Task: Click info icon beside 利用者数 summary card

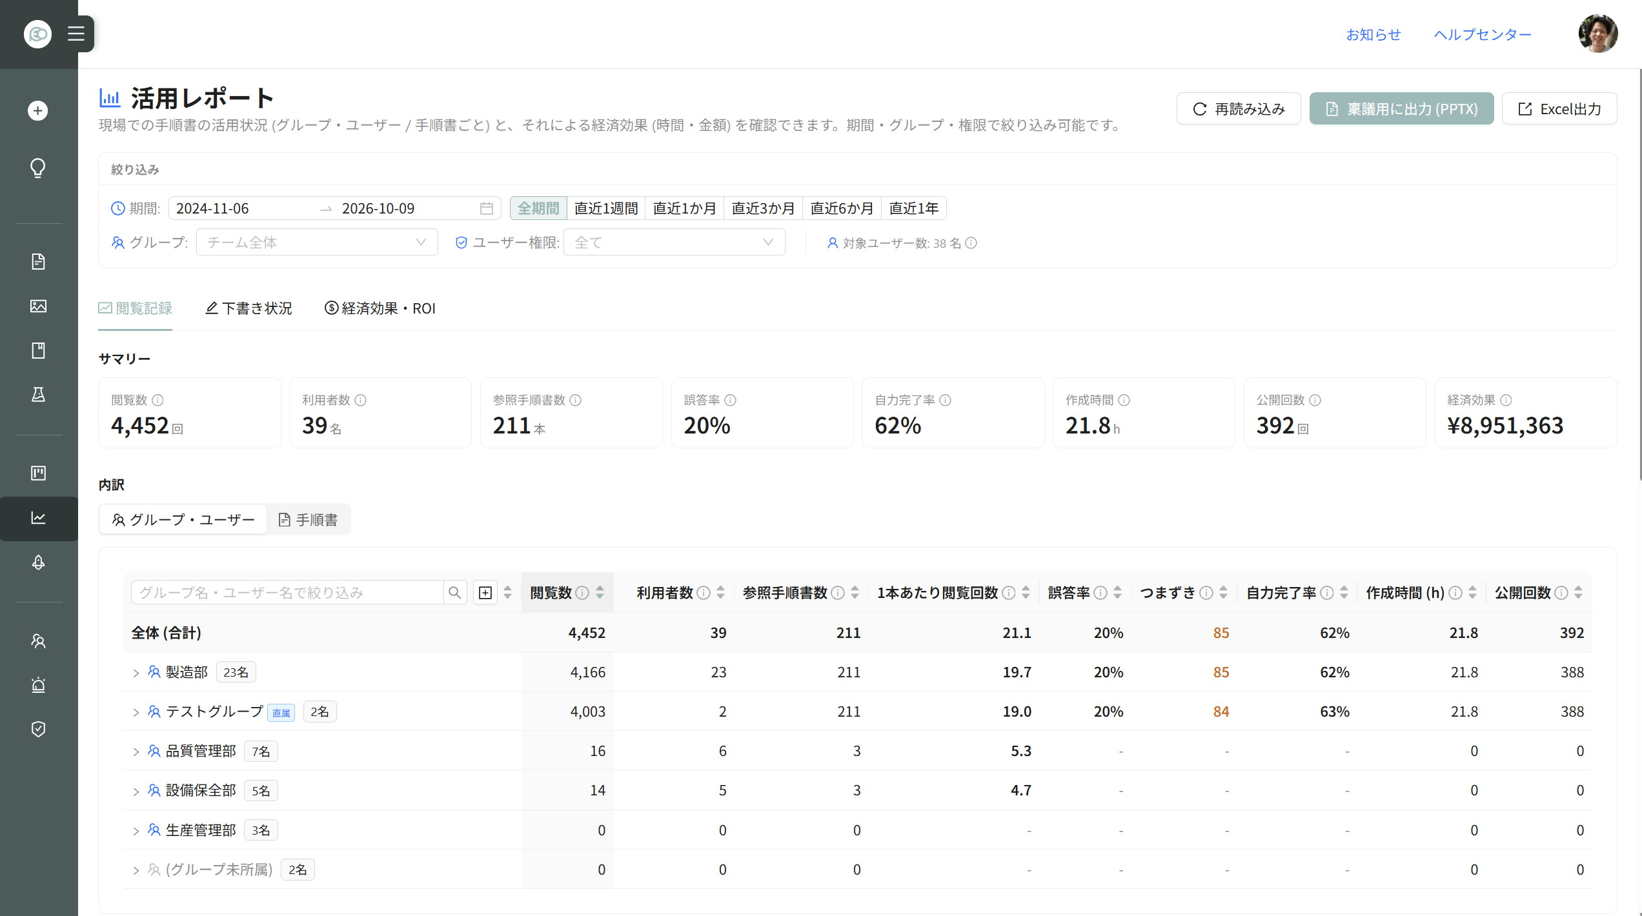Action: [361, 400]
